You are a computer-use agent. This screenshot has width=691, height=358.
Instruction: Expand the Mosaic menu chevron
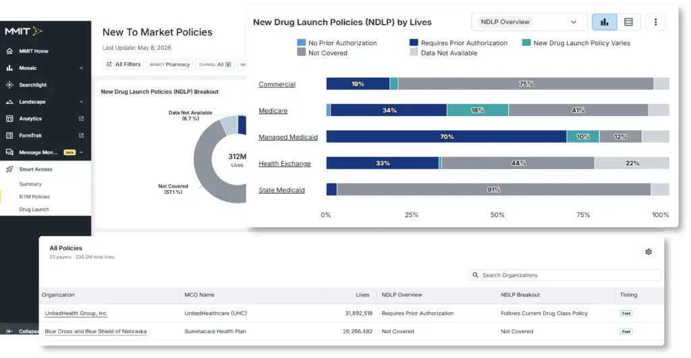click(x=81, y=68)
